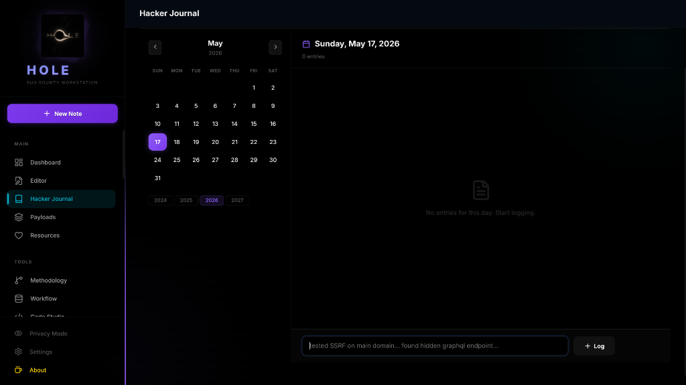Screen dimensions: 686x385
Task: Pick May 9 in the calendar
Action: click(273, 106)
